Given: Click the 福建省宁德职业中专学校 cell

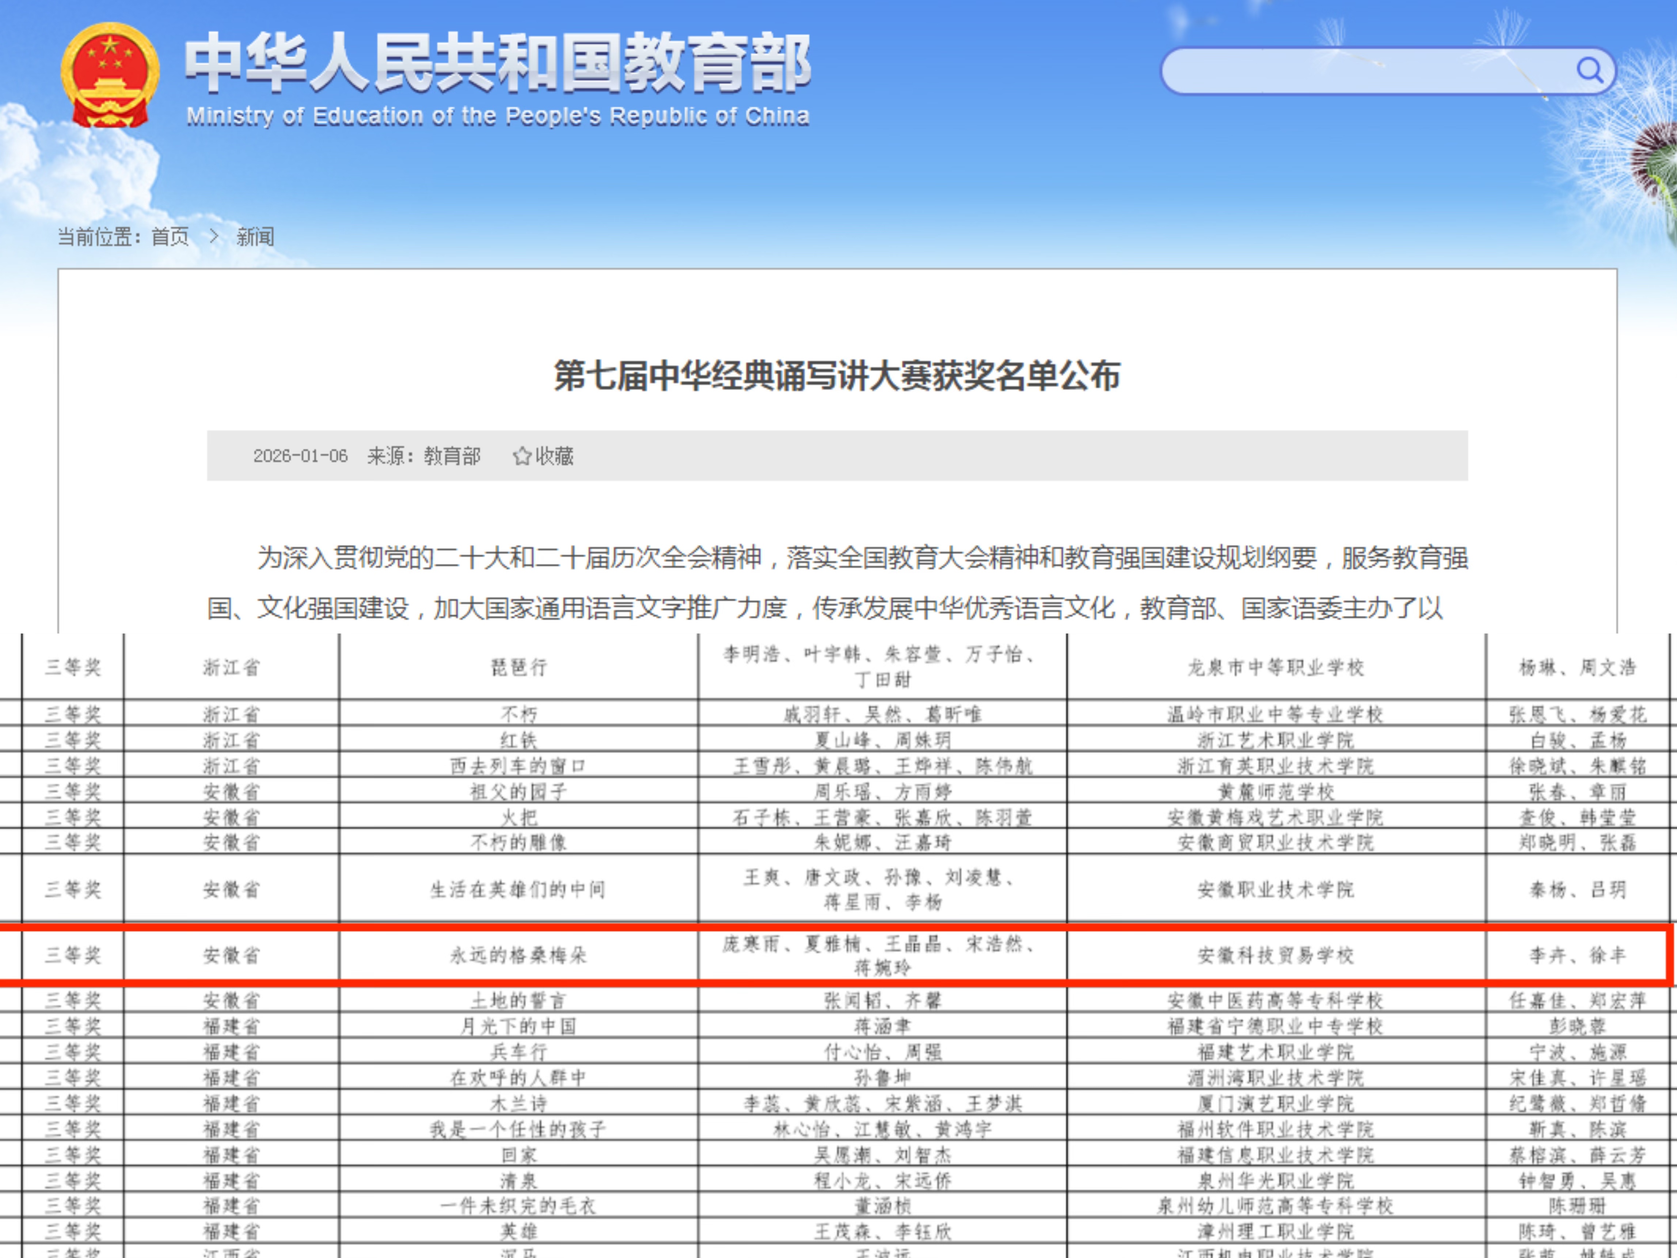Looking at the screenshot, I should 1276,1026.
